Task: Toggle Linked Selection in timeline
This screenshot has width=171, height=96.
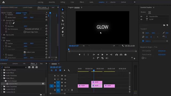Action: pyautogui.click(x=60, y=70)
